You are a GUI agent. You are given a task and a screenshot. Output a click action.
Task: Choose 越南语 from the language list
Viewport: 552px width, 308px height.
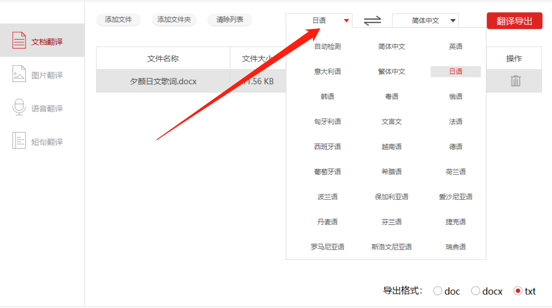391,146
